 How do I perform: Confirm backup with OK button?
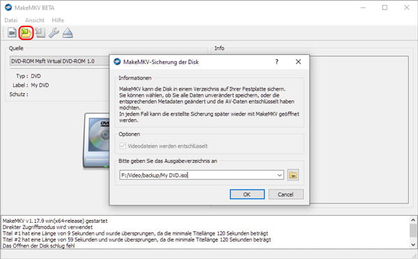click(247, 194)
